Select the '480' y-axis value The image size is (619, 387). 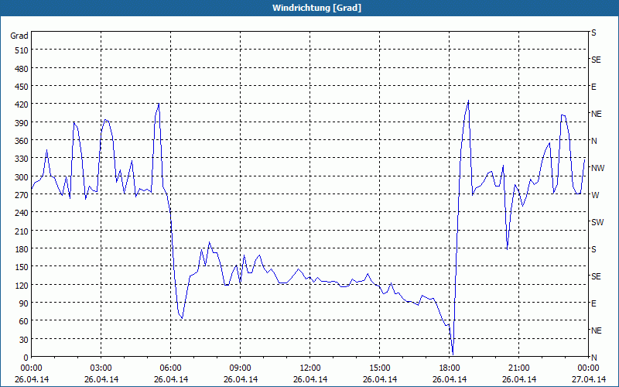tap(22, 68)
